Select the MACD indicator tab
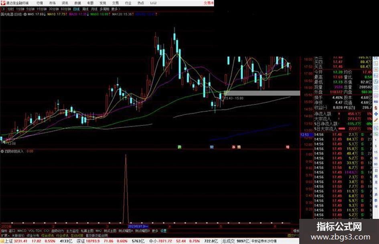 coord(22,231)
